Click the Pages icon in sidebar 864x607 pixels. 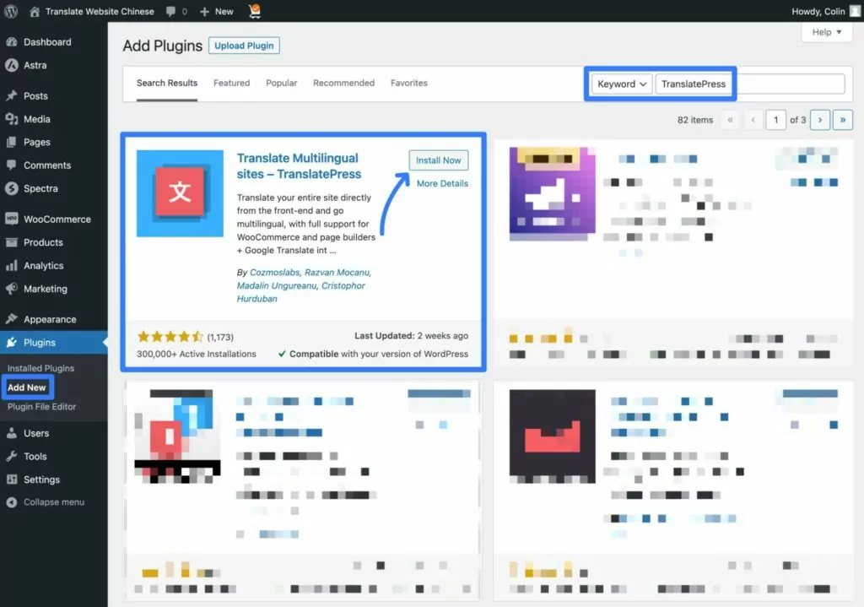pos(12,142)
